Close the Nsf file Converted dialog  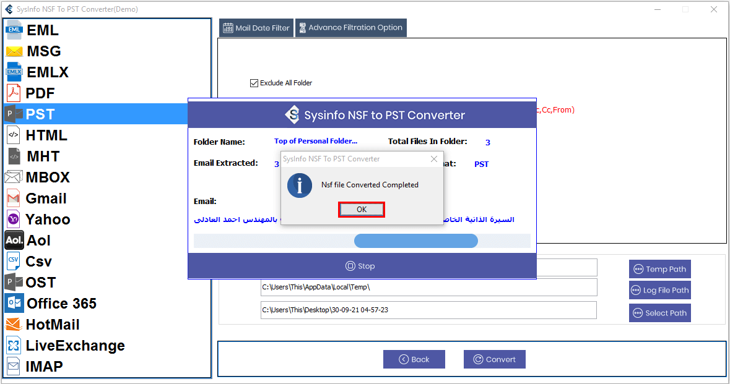click(434, 159)
